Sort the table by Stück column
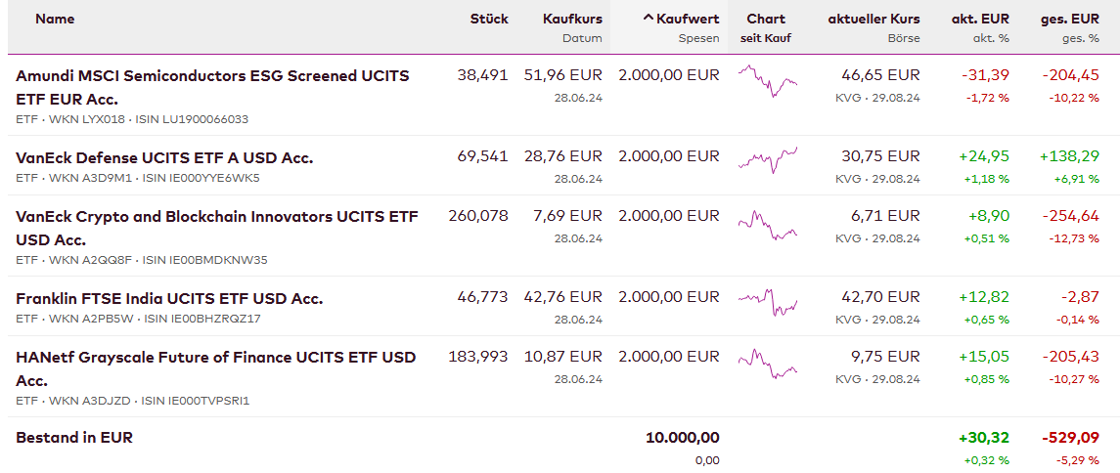This screenshot has height=473, width=1120. pos(489,19)
